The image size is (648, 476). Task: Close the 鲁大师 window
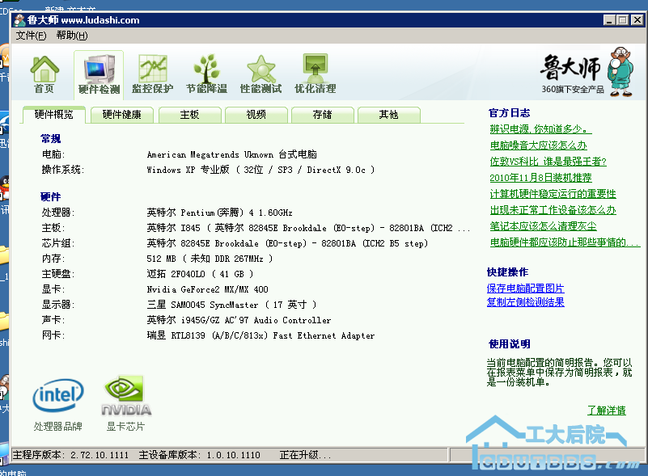637,20
